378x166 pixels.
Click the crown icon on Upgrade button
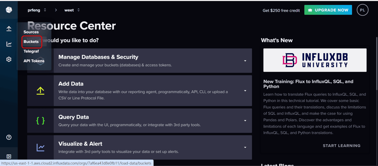pyautogui.click(x=310, y=10)
